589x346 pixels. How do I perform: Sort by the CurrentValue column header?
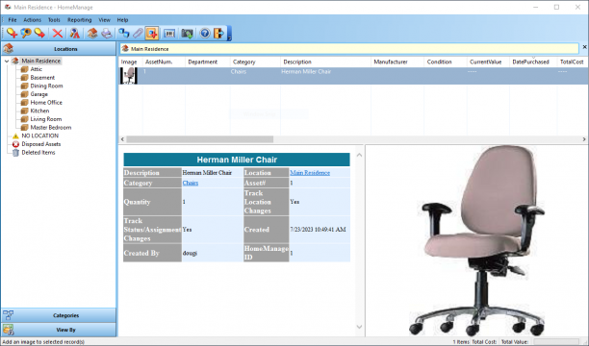[x=488, y=62]
